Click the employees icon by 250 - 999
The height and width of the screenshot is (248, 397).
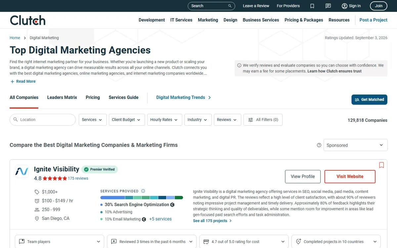pos(37,210)
